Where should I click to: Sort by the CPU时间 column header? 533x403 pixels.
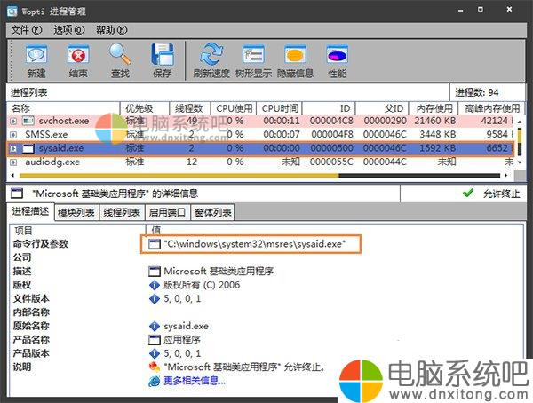click(280, 108)
